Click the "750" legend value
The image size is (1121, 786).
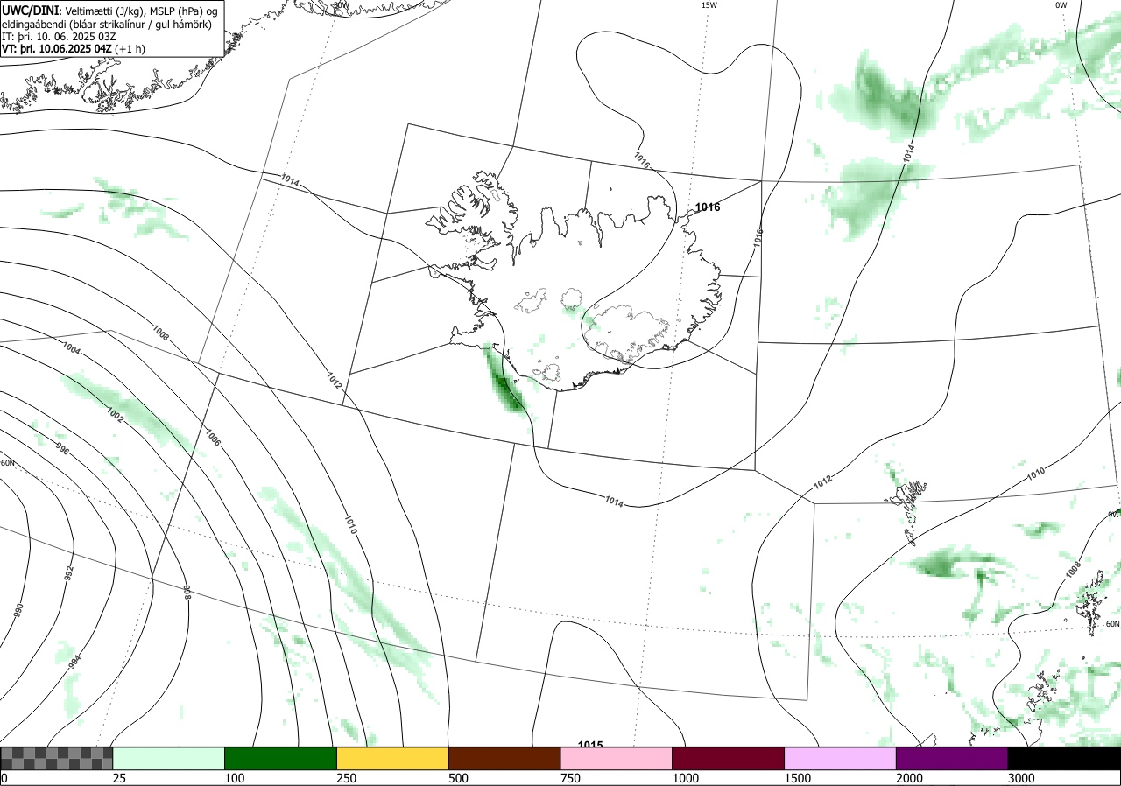570,778
